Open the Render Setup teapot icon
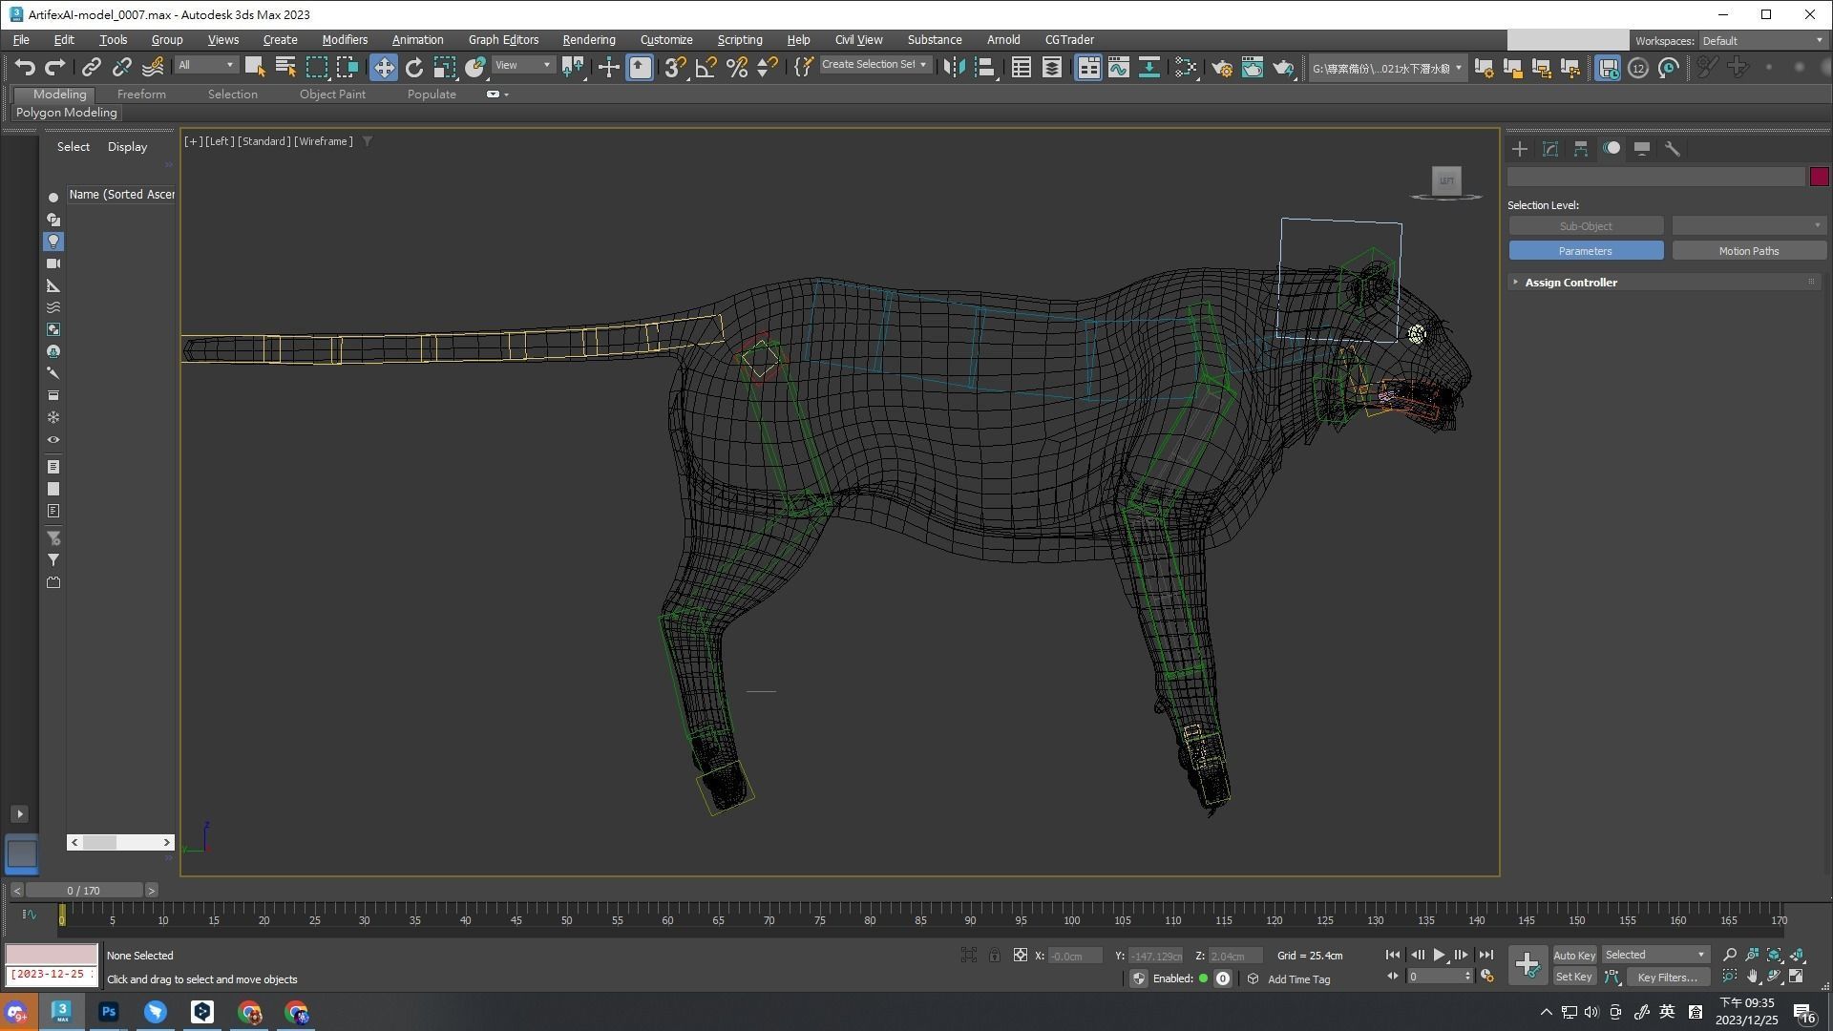 [x=1222, y=67]
